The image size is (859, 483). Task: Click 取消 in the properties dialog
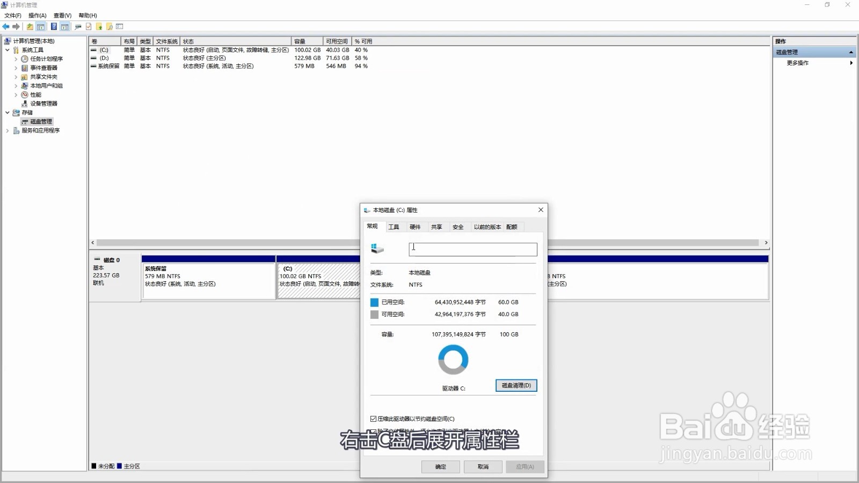pos(483,466)
